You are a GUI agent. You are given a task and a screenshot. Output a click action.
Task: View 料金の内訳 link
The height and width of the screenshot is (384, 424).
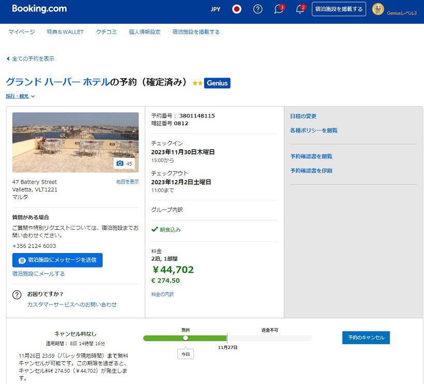point(162,294)
